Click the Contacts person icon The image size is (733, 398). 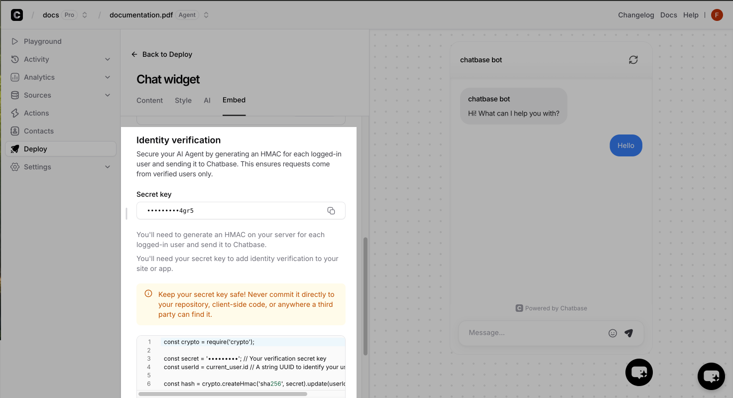[x=15, y=131]
